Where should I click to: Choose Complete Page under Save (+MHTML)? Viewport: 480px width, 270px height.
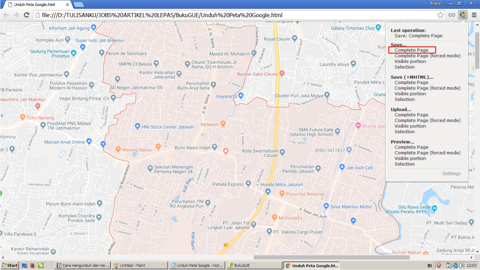(x=411, y=82)
